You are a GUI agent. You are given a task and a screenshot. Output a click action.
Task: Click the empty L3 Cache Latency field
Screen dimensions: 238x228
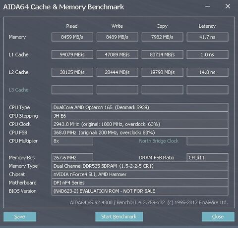(x=208, y=90)
